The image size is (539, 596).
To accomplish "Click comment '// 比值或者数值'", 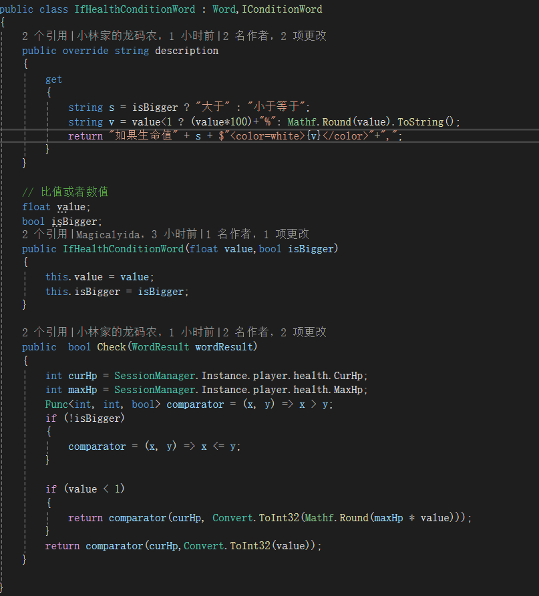I will 65,192.
